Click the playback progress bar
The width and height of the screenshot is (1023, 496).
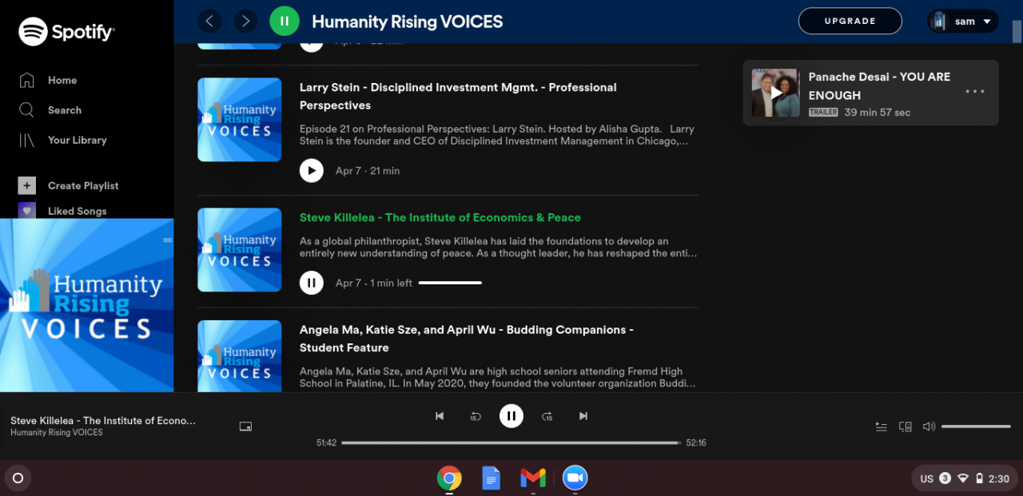coord(511,442)
